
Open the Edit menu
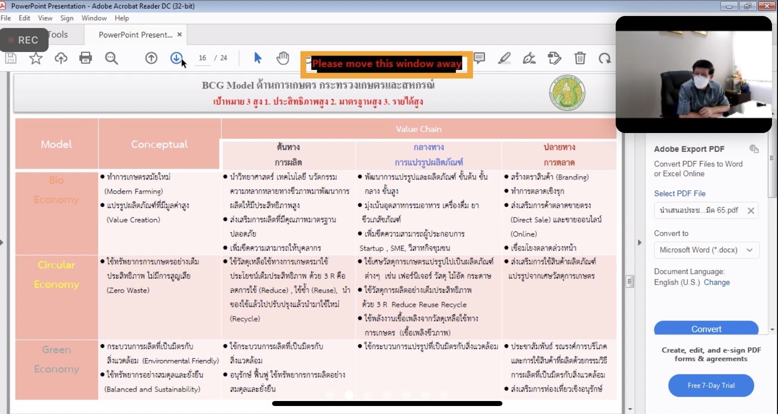click(x=25, y=18)
